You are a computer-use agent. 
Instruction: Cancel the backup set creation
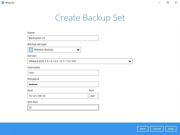(x=157, y=129)
